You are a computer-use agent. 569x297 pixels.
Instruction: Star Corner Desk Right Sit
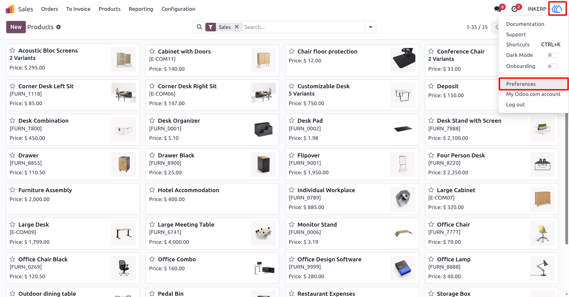[x=152, y=86]
